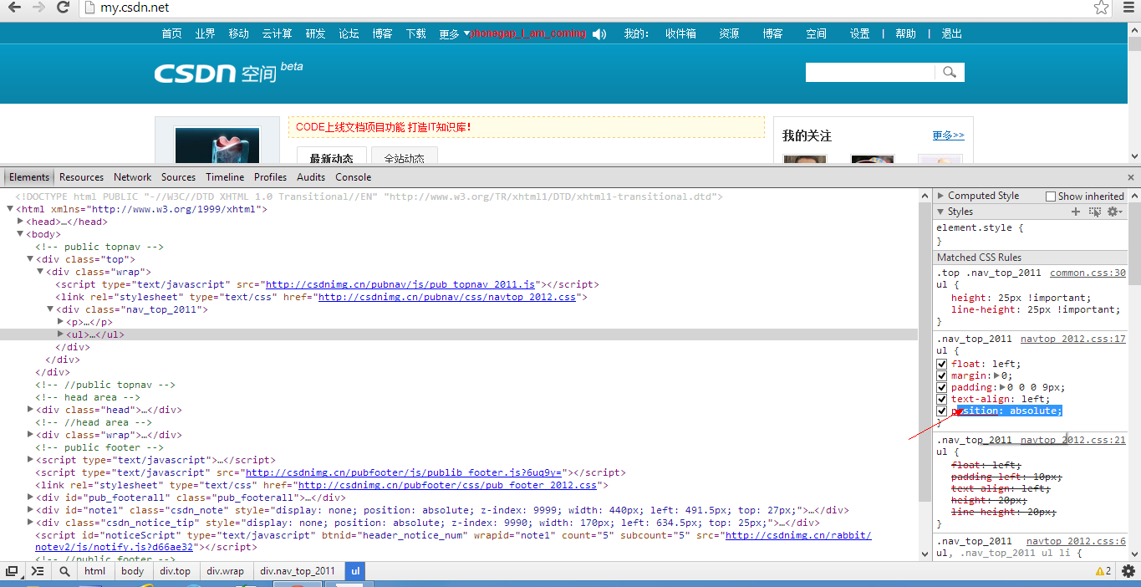Expand the div class="head" node
The image size is (1141, 587).
[x=30, y=410]
